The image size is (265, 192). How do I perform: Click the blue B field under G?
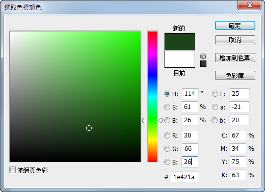(190, 162)
